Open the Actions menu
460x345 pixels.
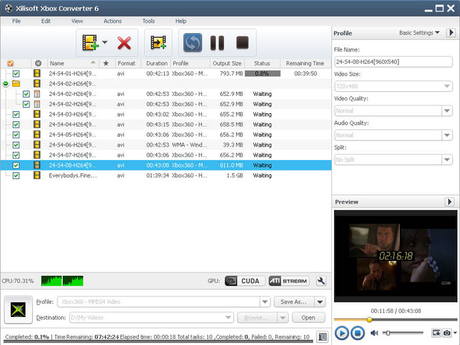(113, 21)
